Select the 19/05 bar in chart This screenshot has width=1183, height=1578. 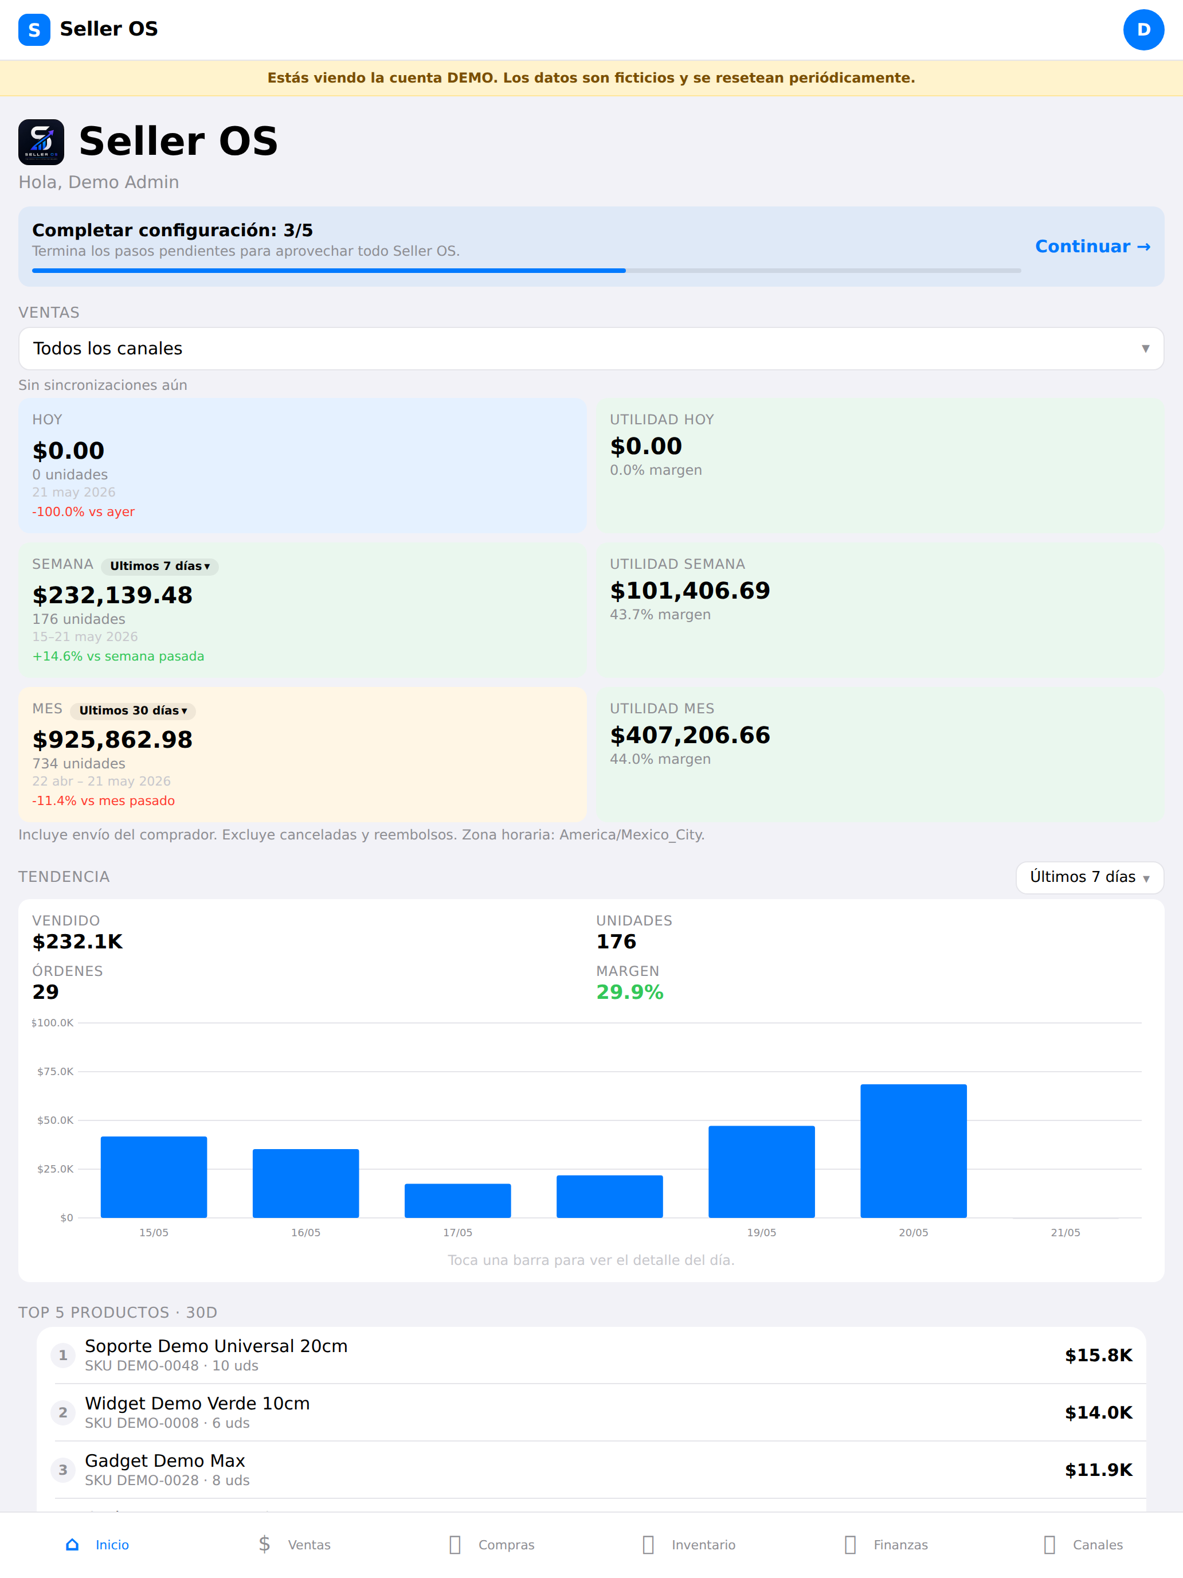[762, 1172]
